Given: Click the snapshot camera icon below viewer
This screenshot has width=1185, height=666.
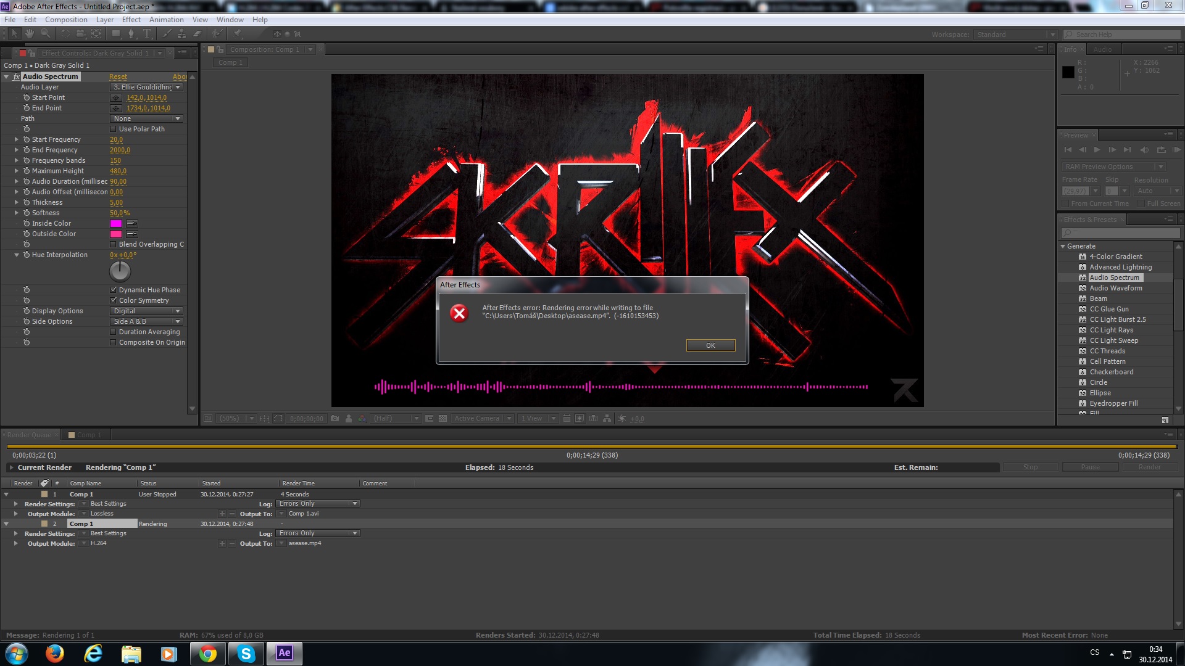Looking at the screenshot, I should coord(335,418).
